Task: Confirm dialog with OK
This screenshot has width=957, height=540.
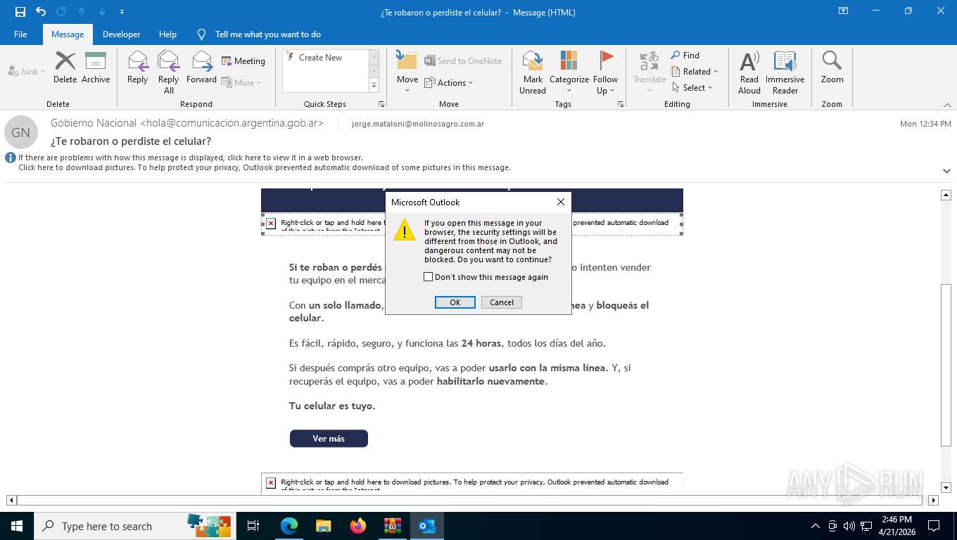Action: point(455,302)
